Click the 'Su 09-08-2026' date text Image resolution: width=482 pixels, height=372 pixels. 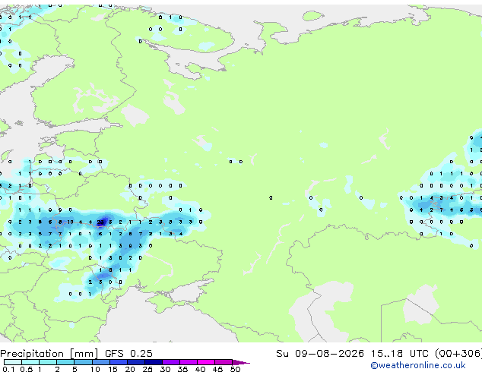320,354
